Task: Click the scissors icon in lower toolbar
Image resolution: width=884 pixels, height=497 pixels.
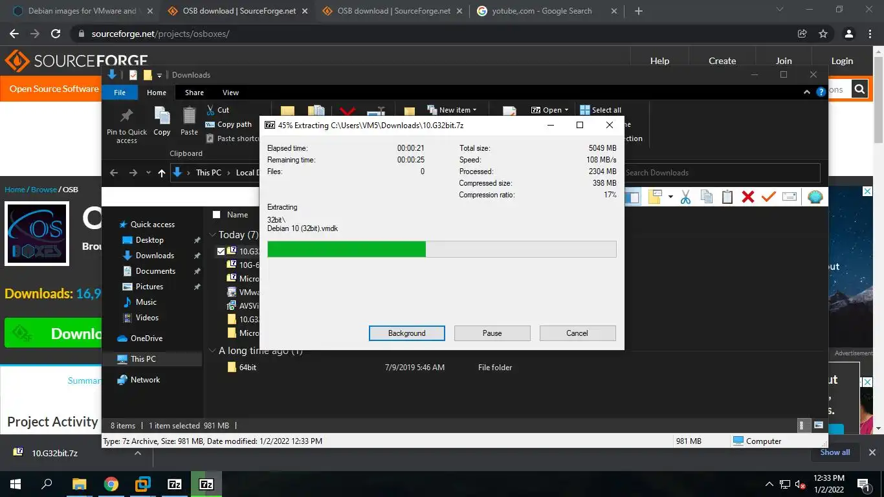Action: click(x=685, y=197)
